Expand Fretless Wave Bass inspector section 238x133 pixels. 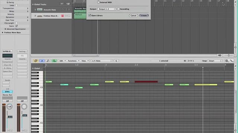(3, 33)
